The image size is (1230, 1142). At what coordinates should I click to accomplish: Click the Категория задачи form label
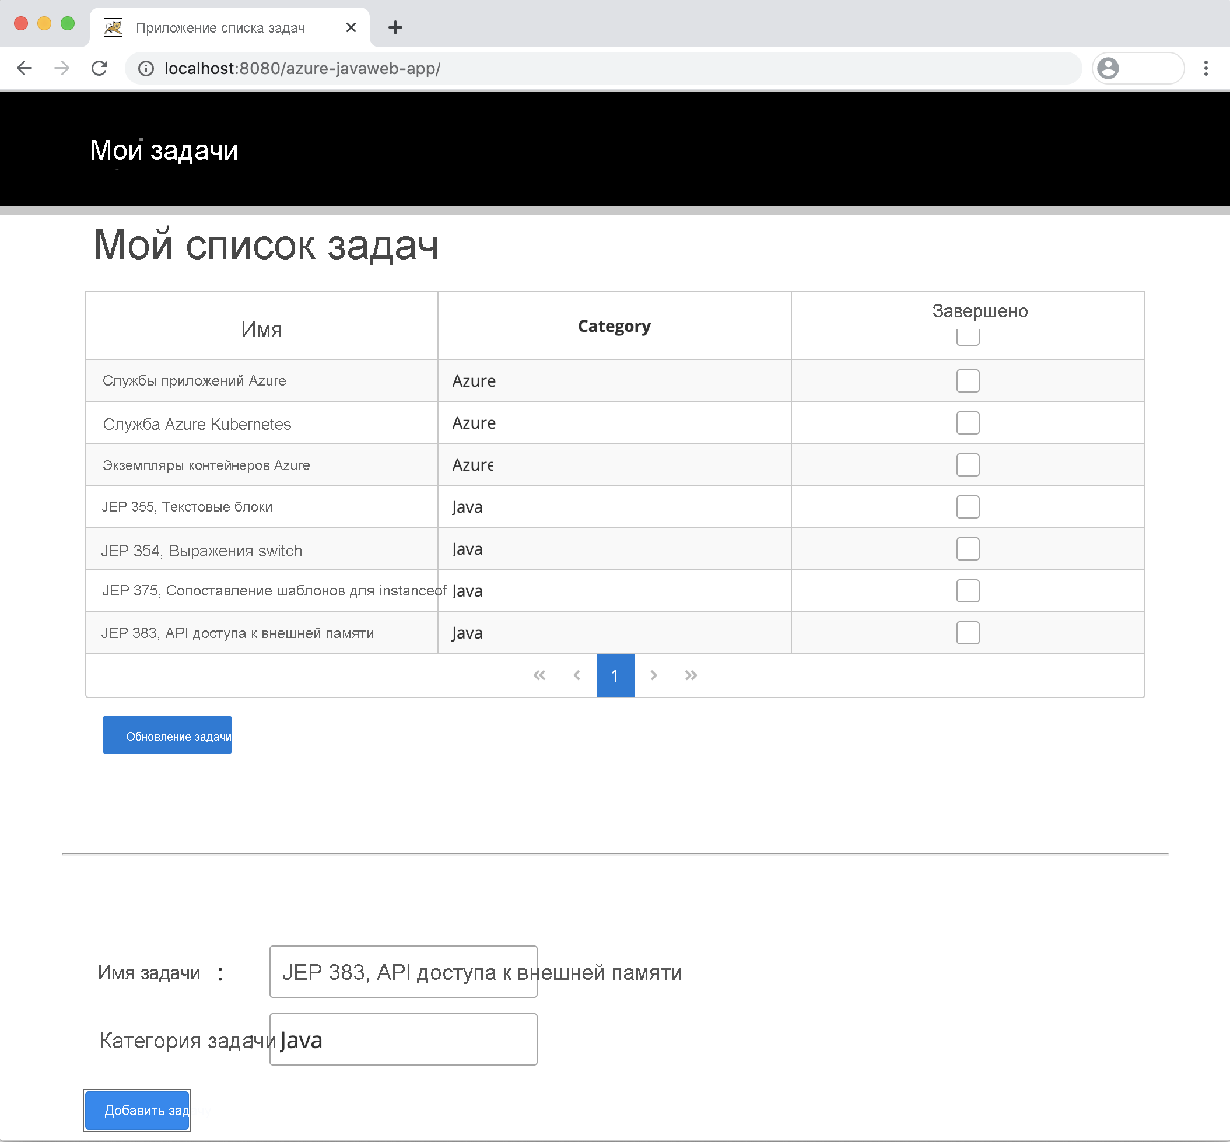pyautogui.click(x=188, y=1041)
